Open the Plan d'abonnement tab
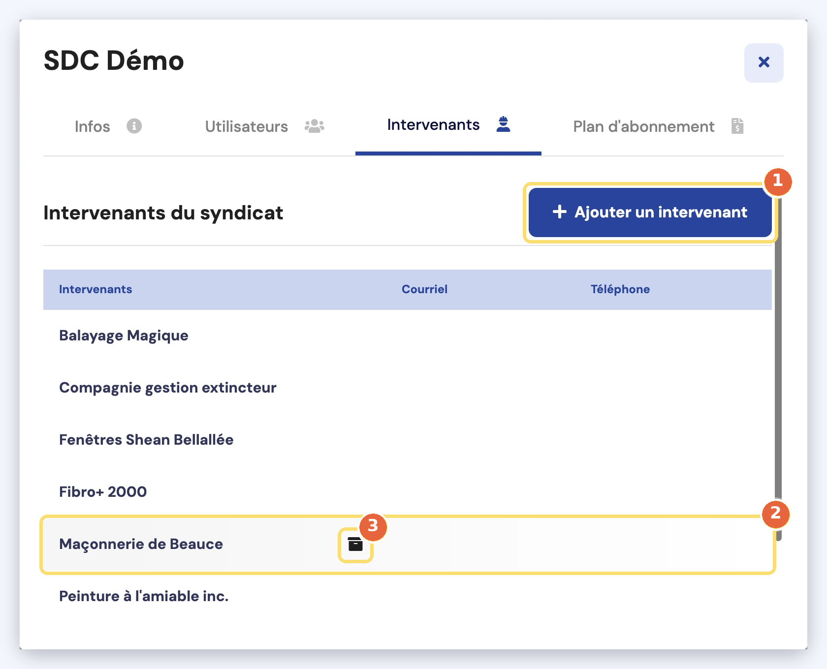Viewport: 827px width, 669px height. (658, 126)
